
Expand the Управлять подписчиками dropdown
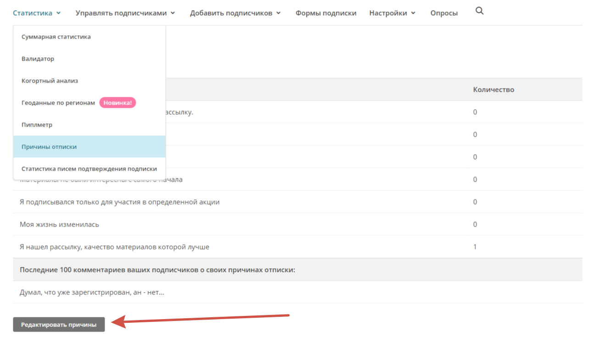click(125, 13)
